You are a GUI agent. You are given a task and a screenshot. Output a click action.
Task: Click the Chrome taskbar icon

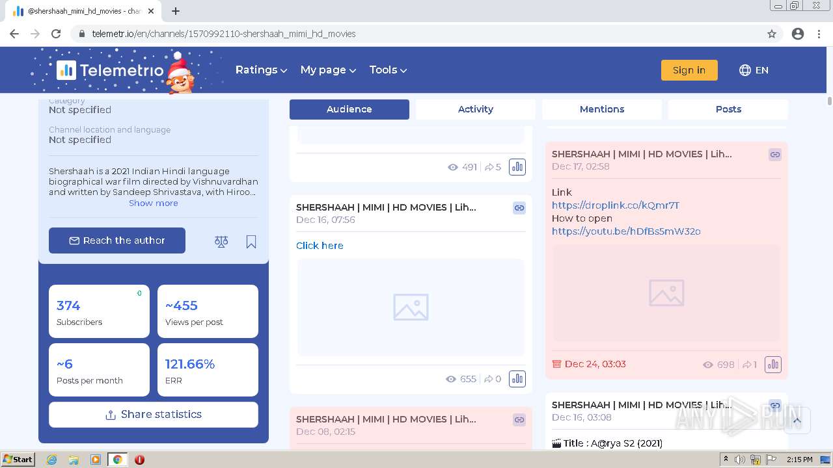[118, 460]
